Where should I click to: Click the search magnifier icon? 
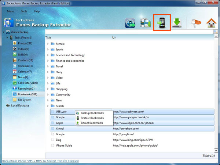pos(215,32)
